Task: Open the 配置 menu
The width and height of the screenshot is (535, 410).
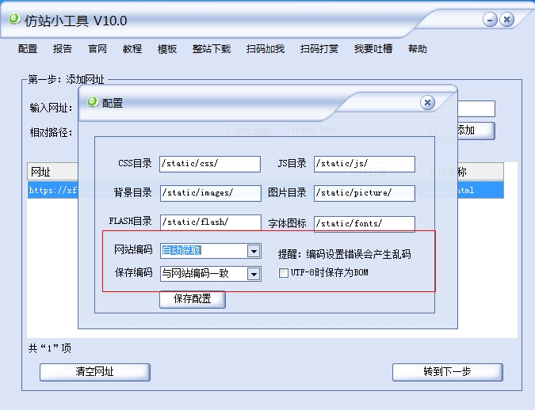Action: click(x=28, y=49)
